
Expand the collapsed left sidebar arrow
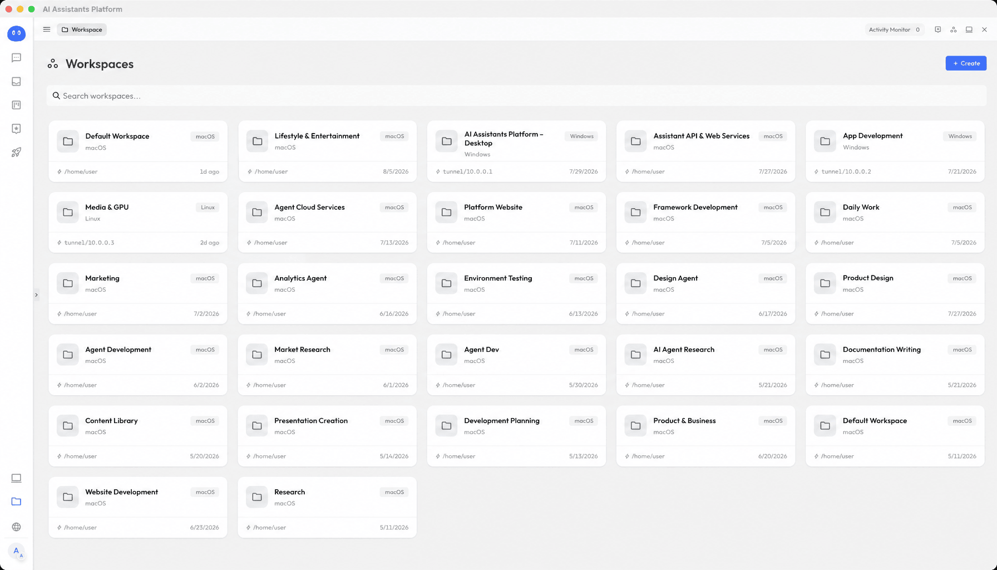pyautogui.click(x=36, y=295)
